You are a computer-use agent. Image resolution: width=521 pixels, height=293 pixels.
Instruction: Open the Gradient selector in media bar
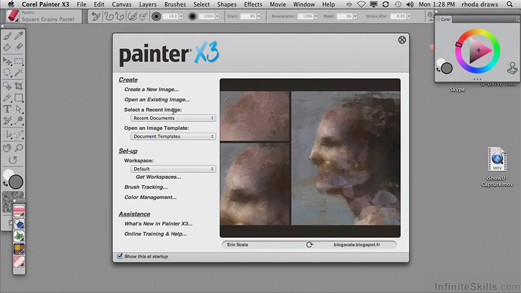[x=19, y=224]
